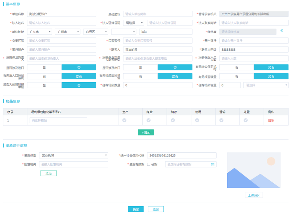Select 有 for 有无视频监控设备
The width and height of the screenshot is (291, 214).
click(140, 76)
